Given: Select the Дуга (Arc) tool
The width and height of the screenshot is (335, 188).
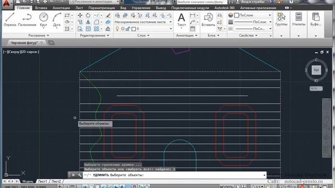Looking at the screenshot, I should (x=57, y=20).
